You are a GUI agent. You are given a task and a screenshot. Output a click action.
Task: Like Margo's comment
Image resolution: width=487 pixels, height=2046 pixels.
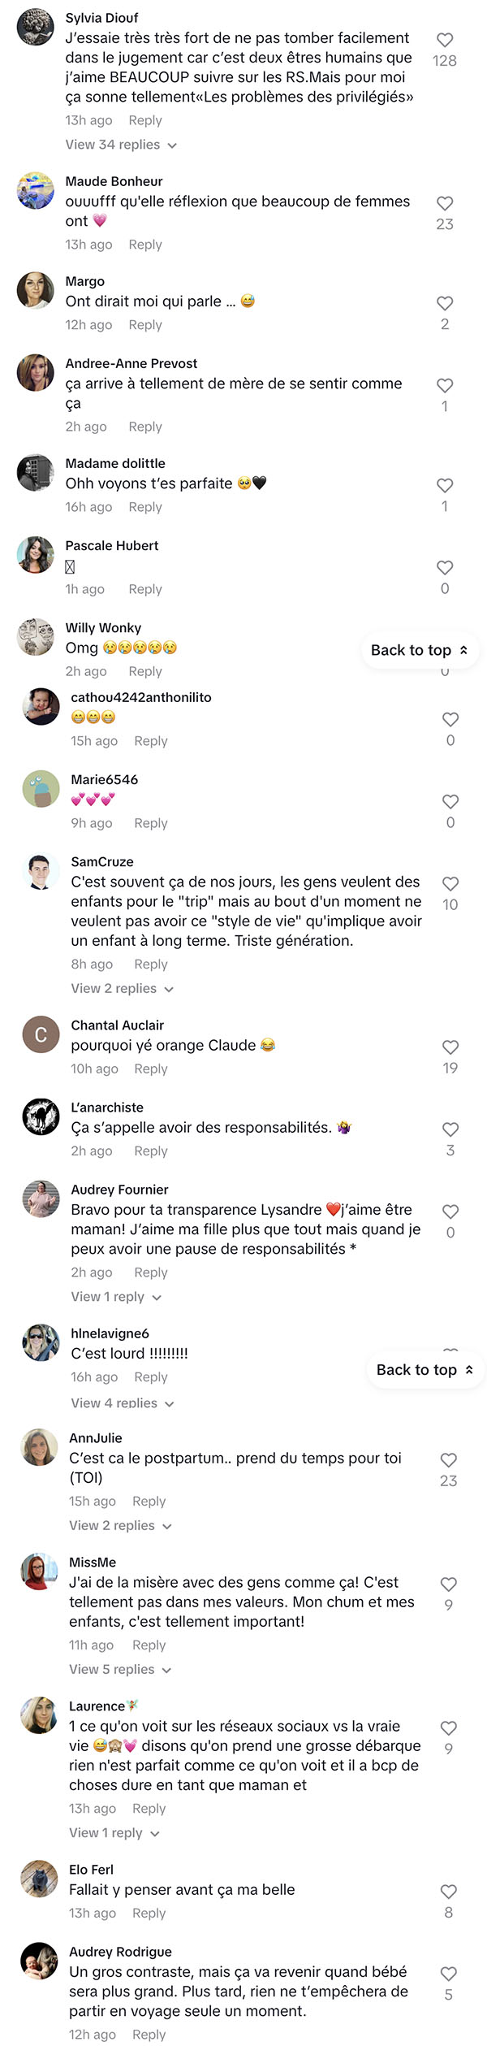(x=445, y=303)
